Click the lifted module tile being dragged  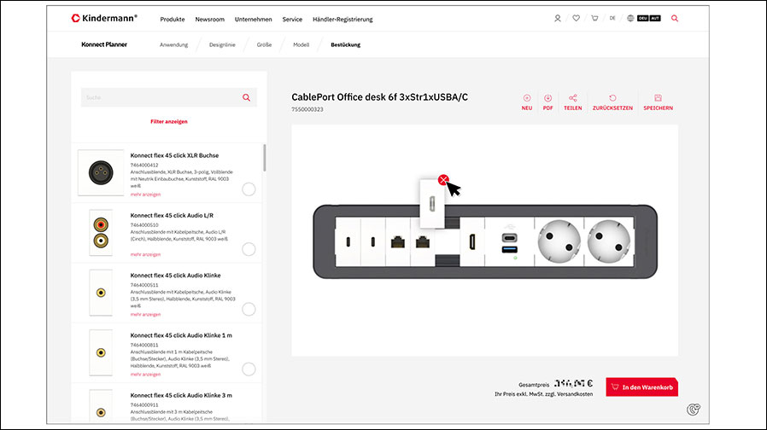pos(432,204)
